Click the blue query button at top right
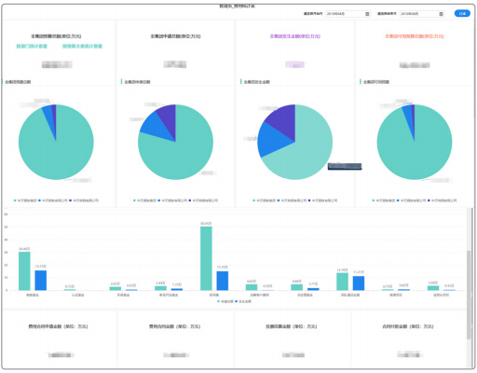 point(462,14)
